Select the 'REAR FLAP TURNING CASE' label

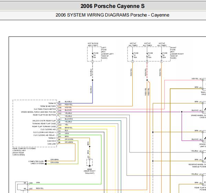[44, 126]
